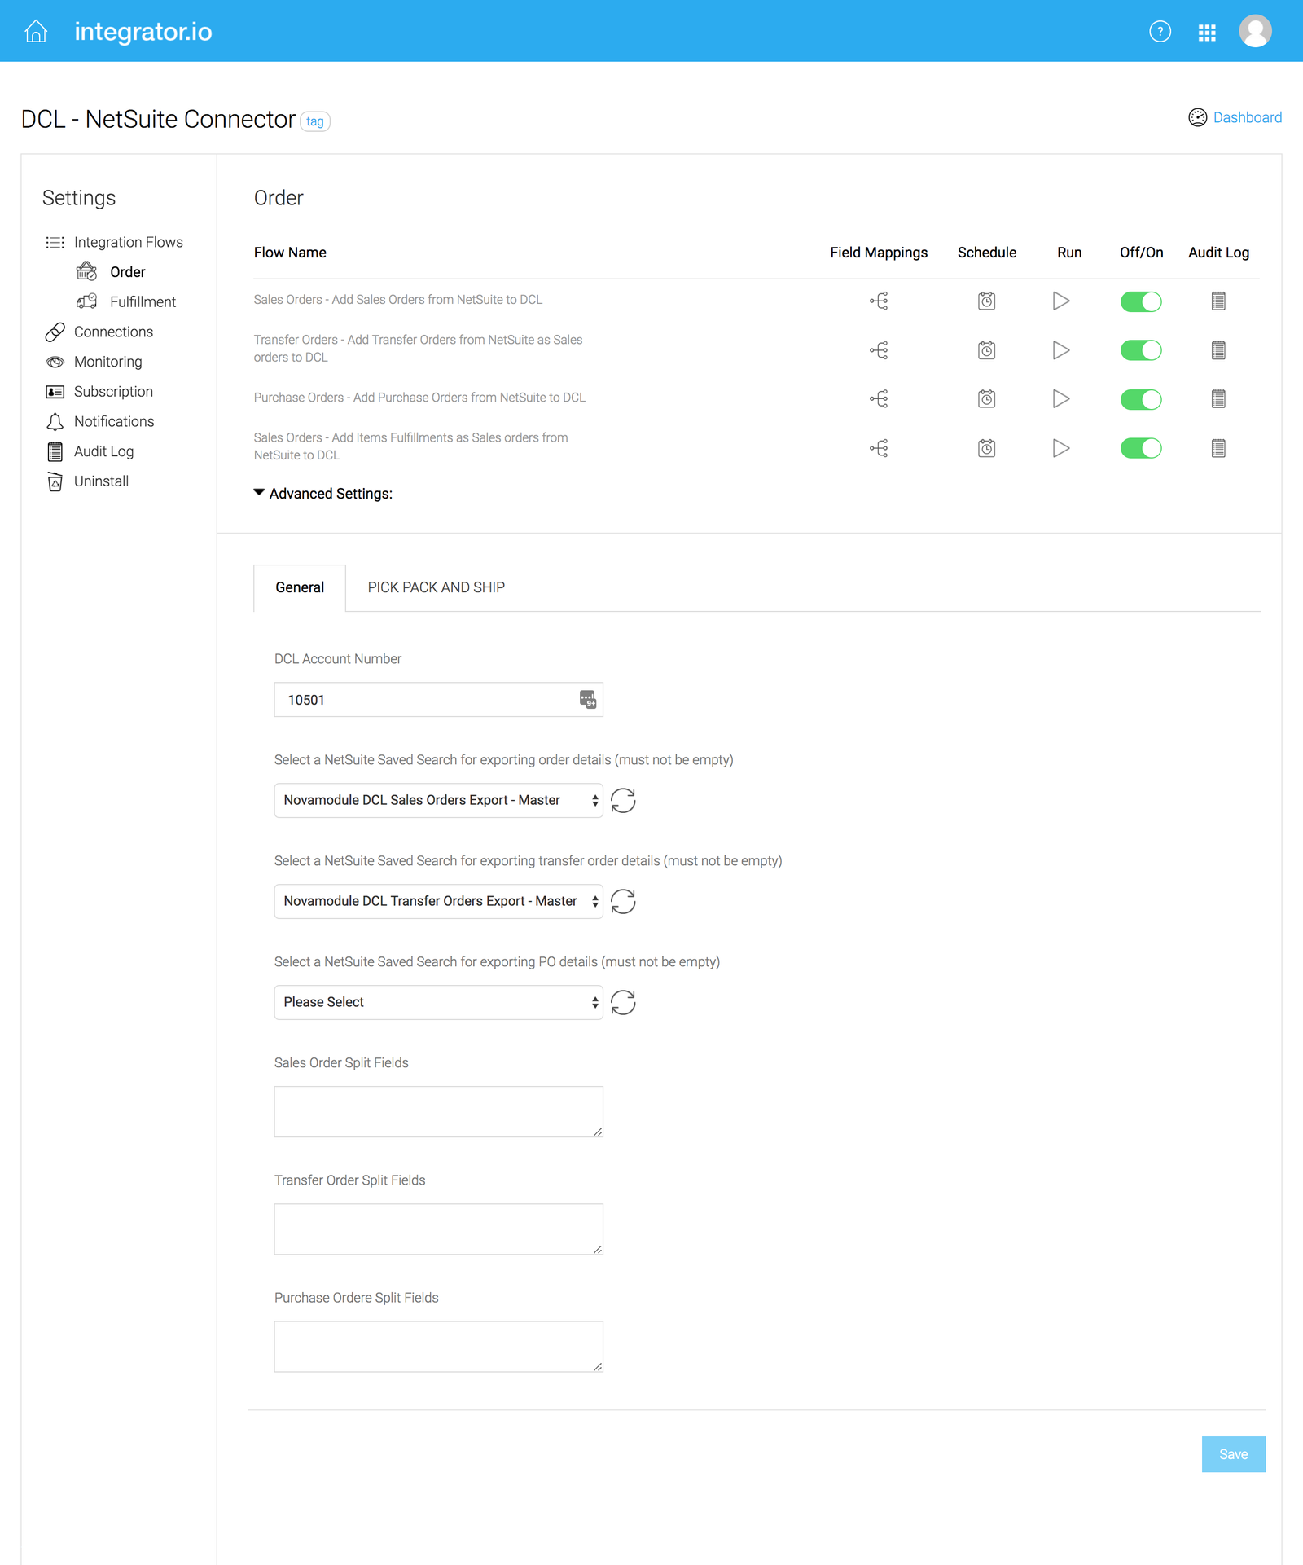Refresh the sales order saved search list
The height and width of the screenshot is (1565, 1303).
(x=623, y=801)
